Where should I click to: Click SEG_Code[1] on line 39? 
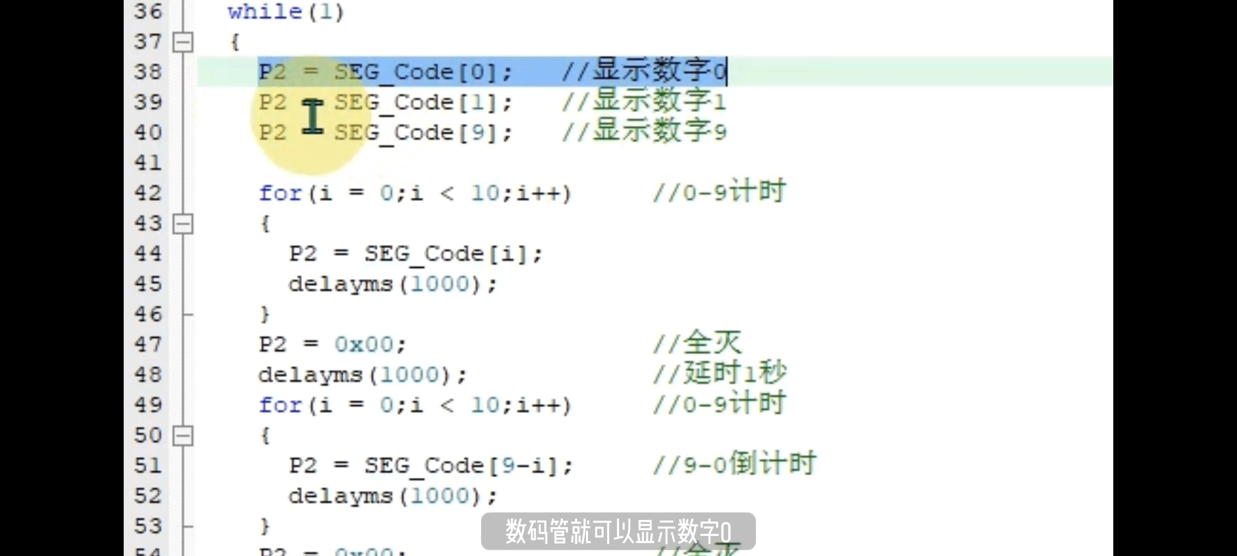[x=423, y=102]
